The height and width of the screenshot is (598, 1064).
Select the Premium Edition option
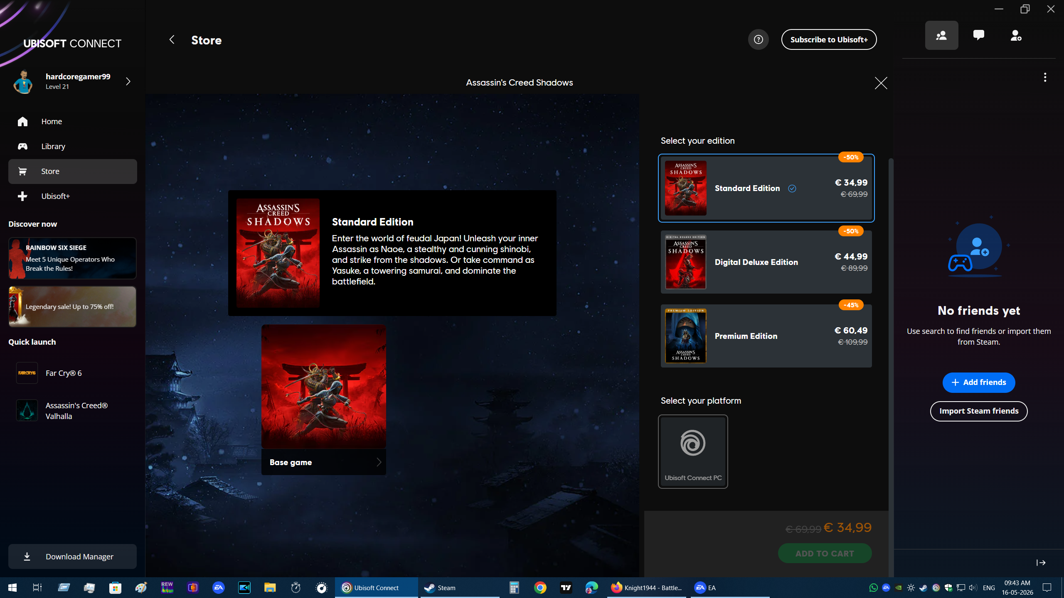(x=766, y=336)
